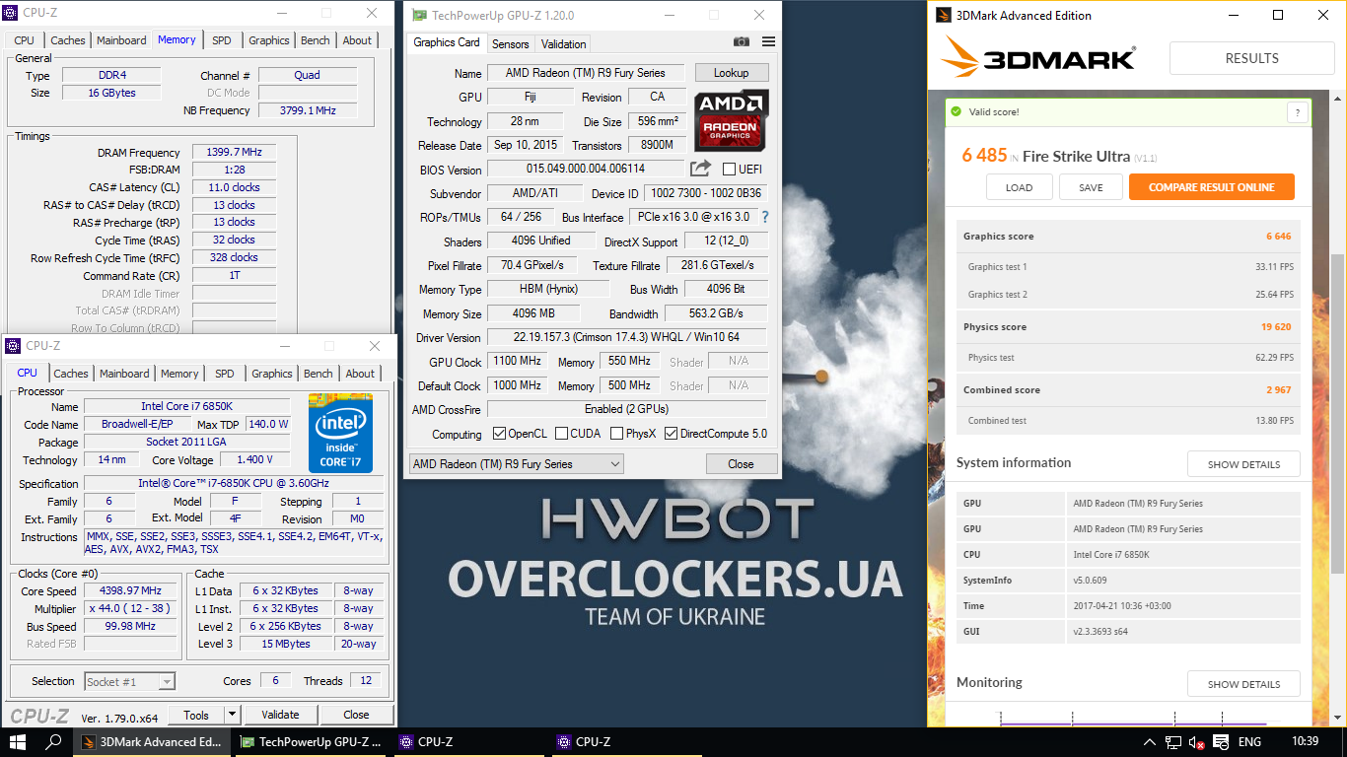Show hidden system tray icons
Screen dimensions: 1347x757
[1150, 742]
